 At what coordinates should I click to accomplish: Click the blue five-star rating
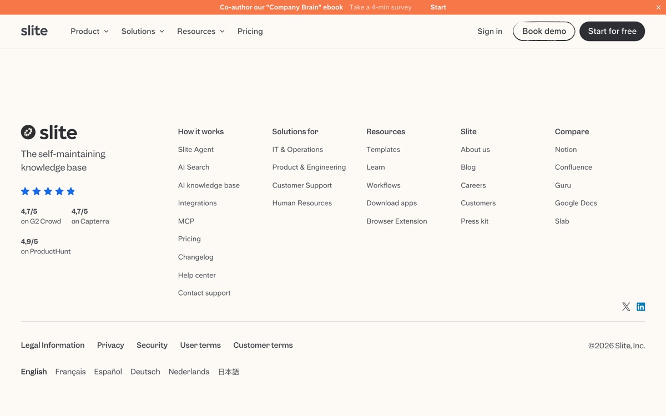click(48, 191)
